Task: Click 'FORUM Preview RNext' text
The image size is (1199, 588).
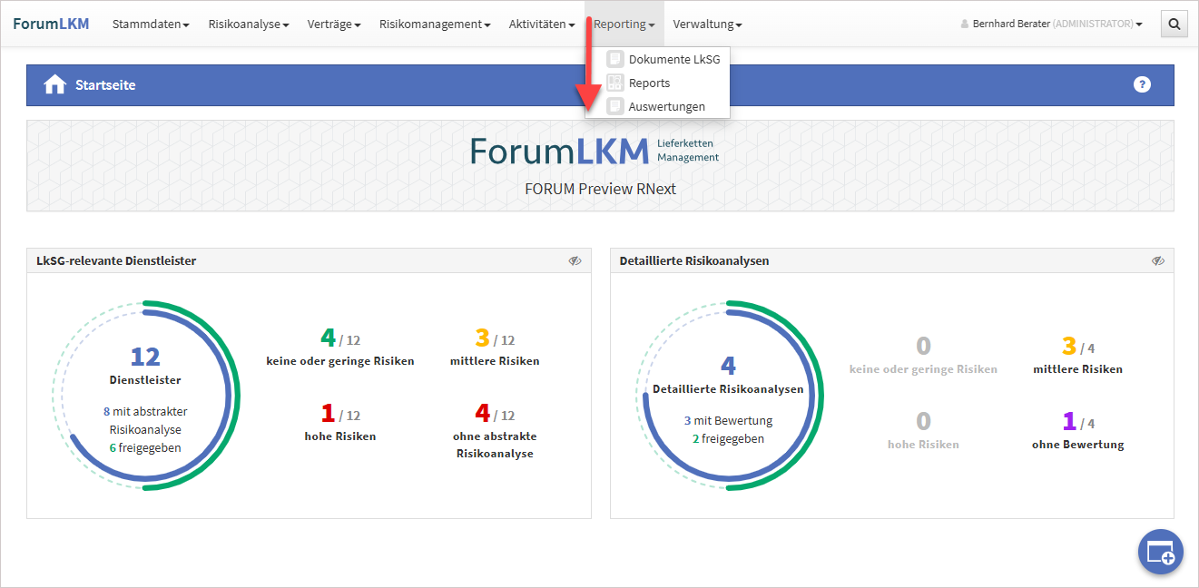Action: [600, 189]
